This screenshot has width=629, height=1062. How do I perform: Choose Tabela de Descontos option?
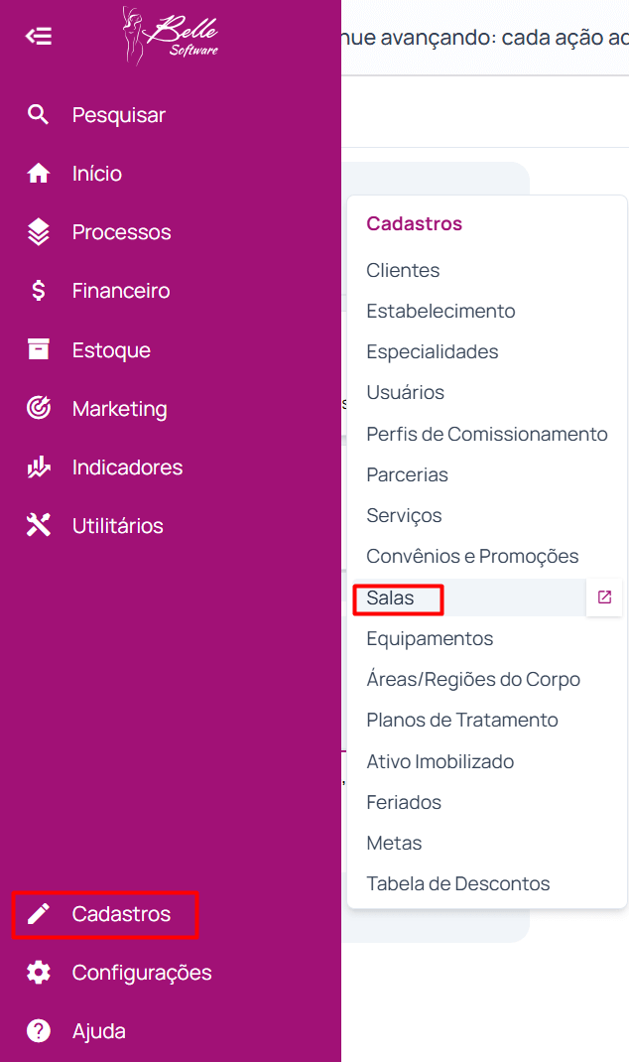pyautogui.click(x=457, y=883)
